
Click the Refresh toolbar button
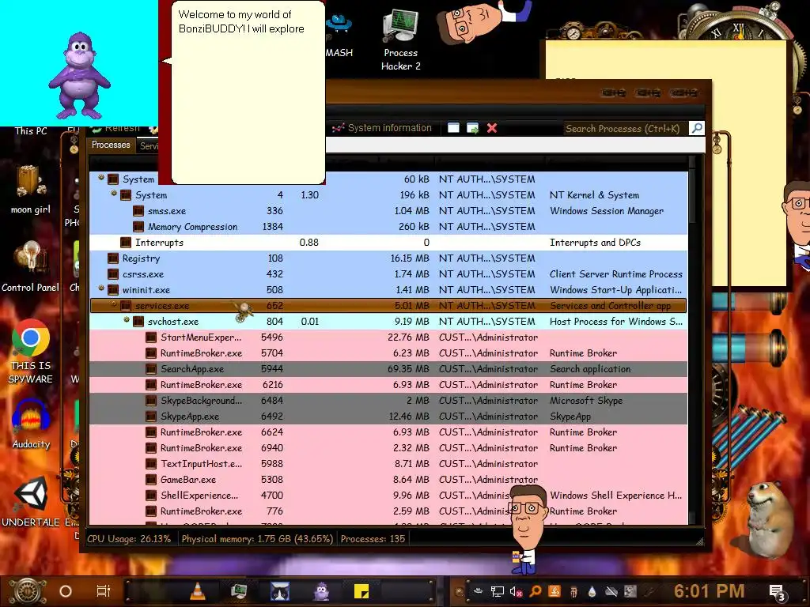coord(115,128)
